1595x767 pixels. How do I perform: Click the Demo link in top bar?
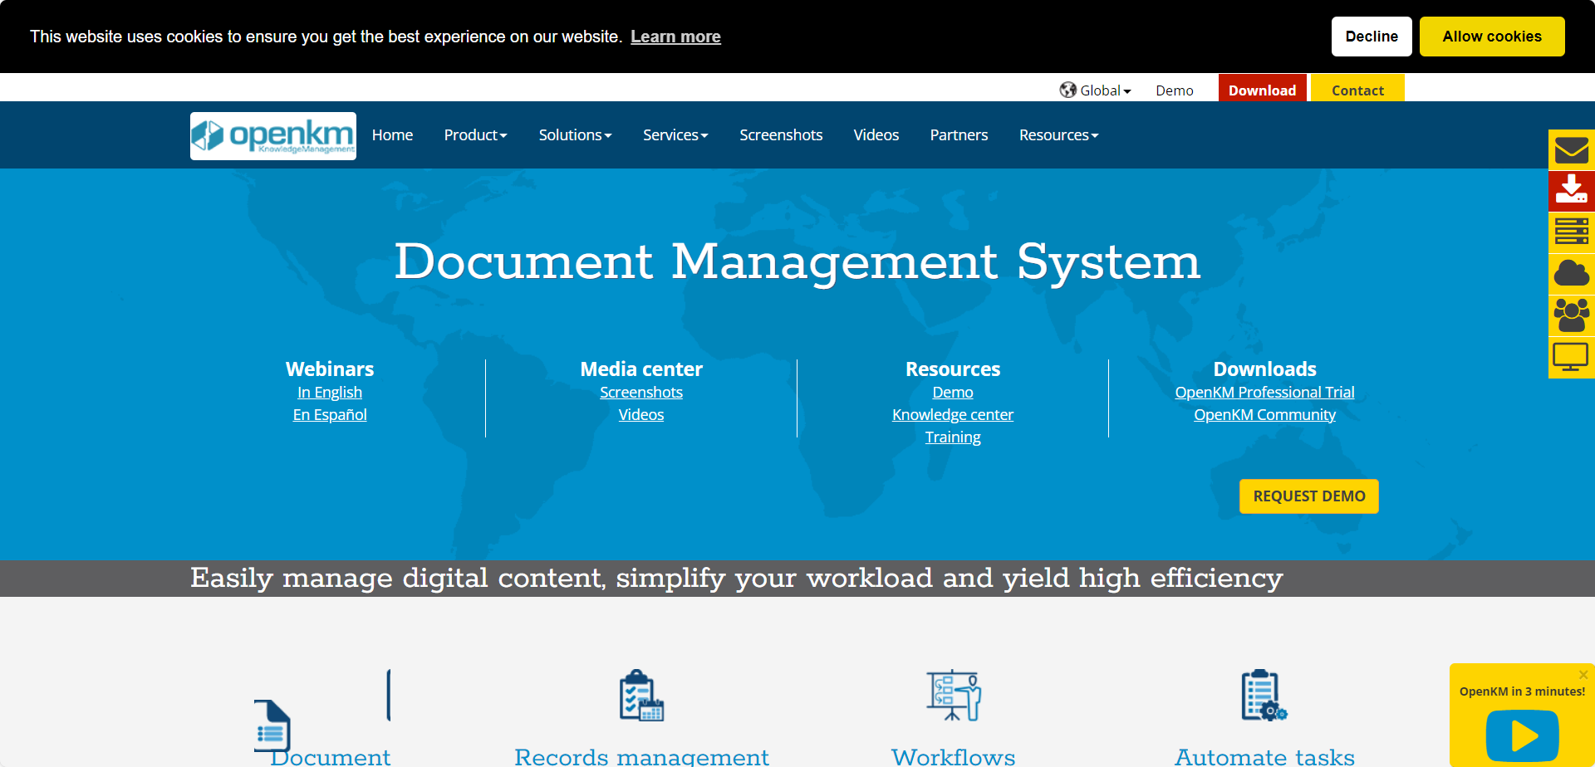pyautogui.click(x=1175, y=90)
